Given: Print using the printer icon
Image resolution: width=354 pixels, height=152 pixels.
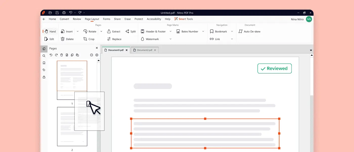Looking at the screenshot, I should pos(64,13).
